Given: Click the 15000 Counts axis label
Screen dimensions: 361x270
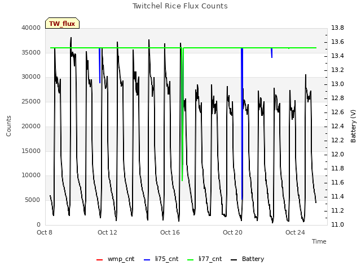Looking at the screenshot, I should [31, 151].
